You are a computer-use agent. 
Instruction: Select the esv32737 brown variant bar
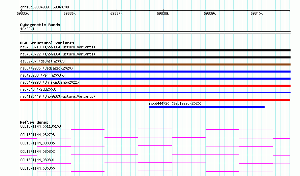pos(155,64)
